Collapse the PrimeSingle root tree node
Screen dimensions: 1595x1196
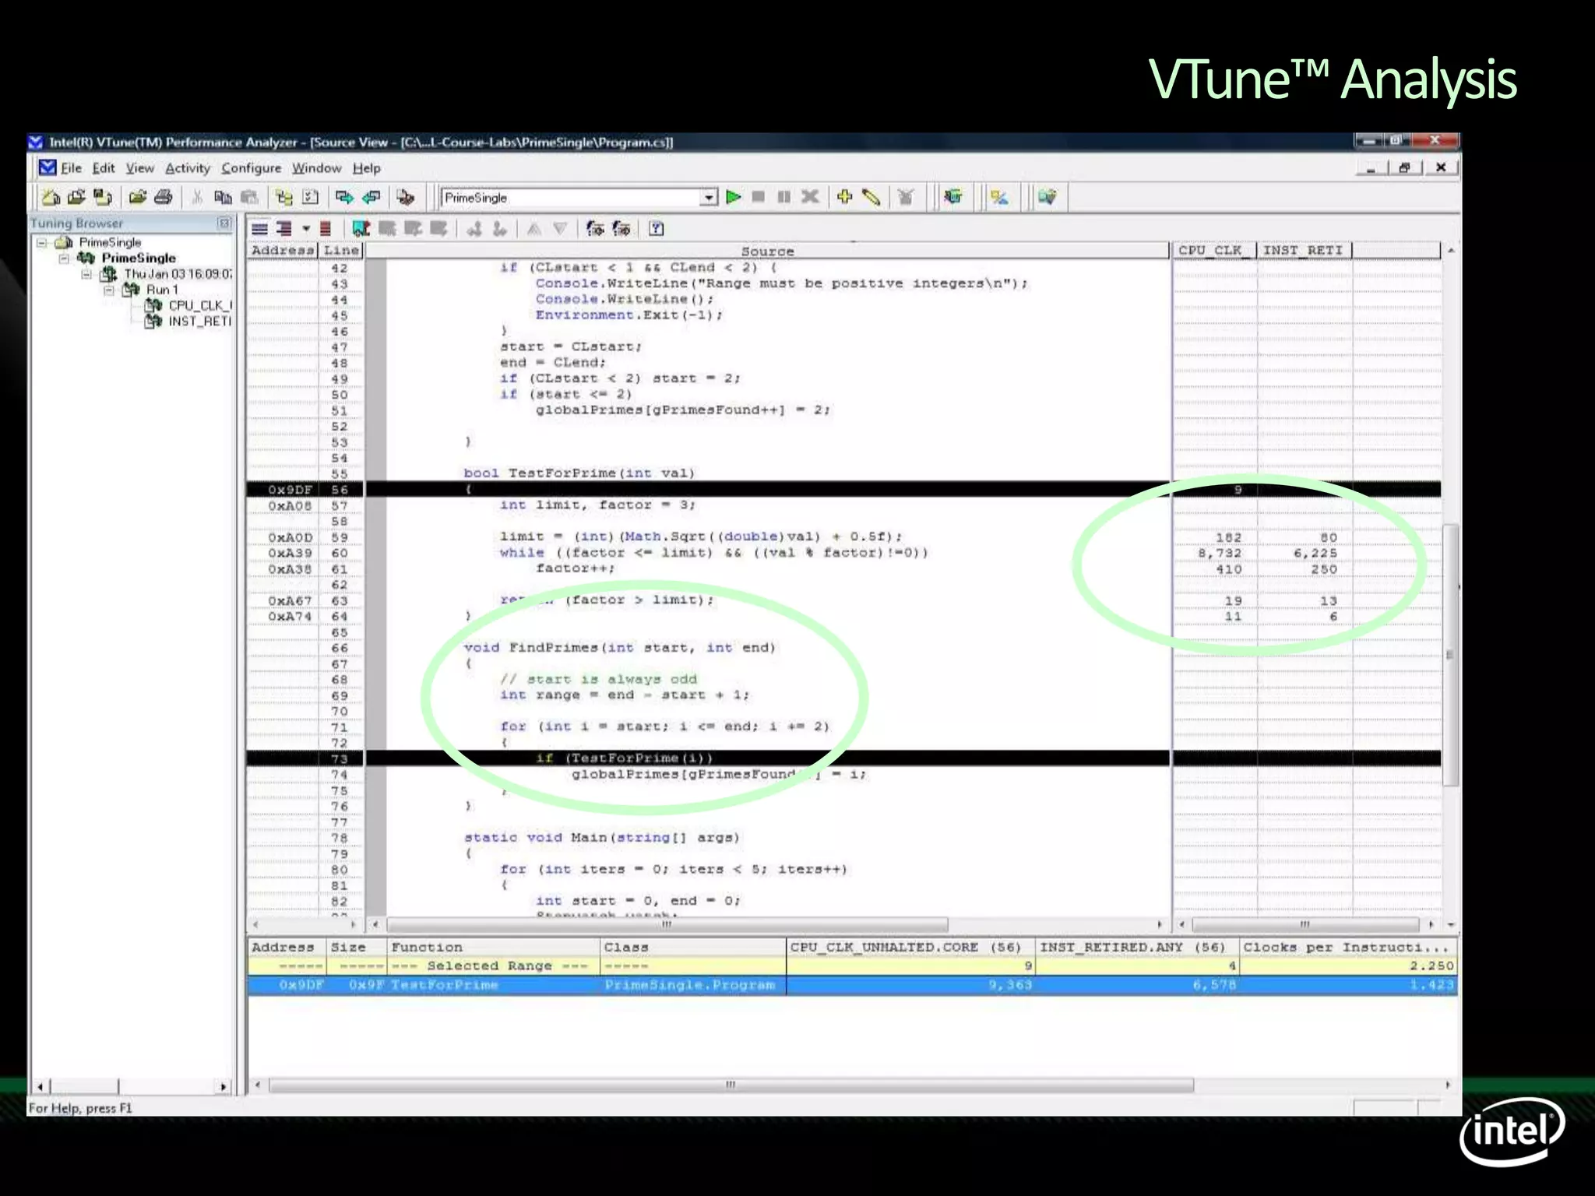coord(42,243)
